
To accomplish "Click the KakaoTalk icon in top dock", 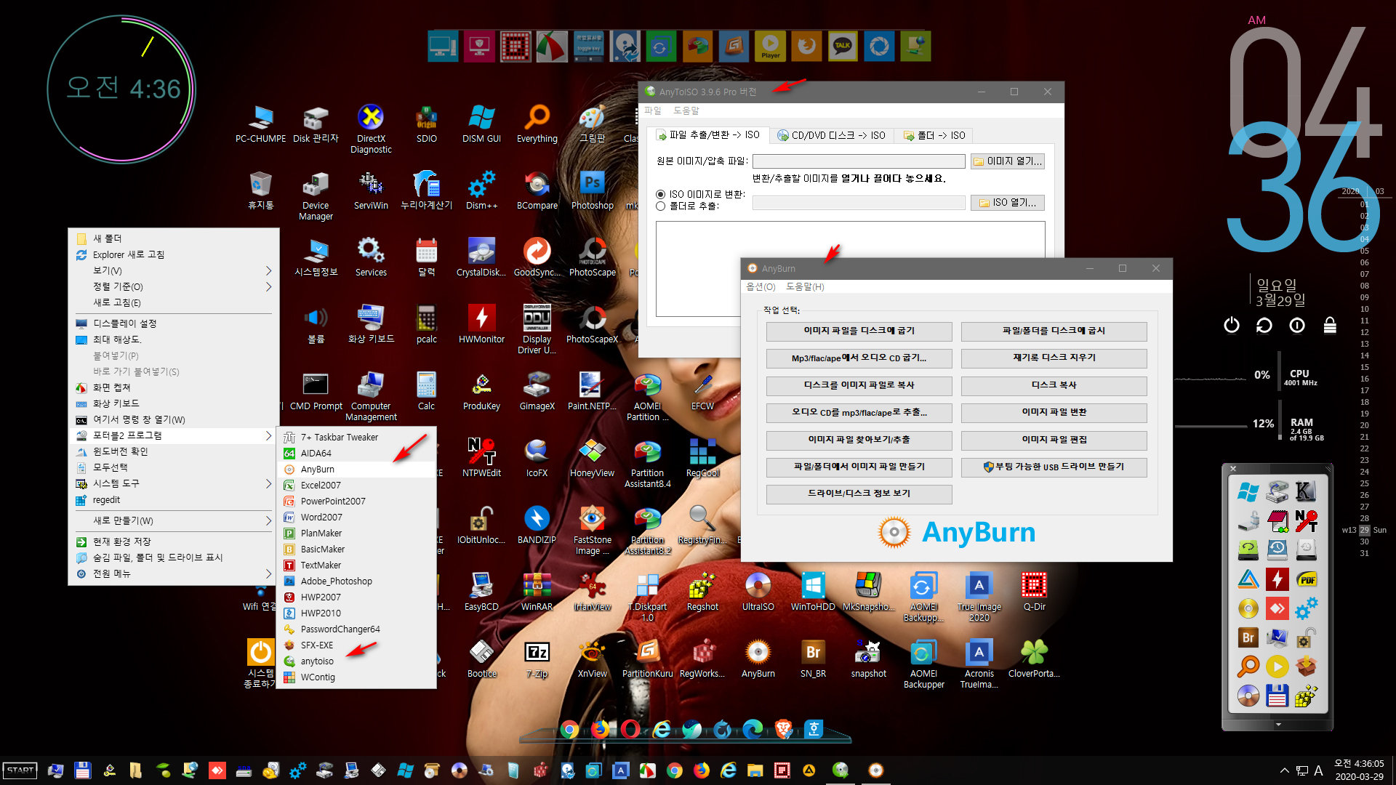I will click(x=843, y=47).
